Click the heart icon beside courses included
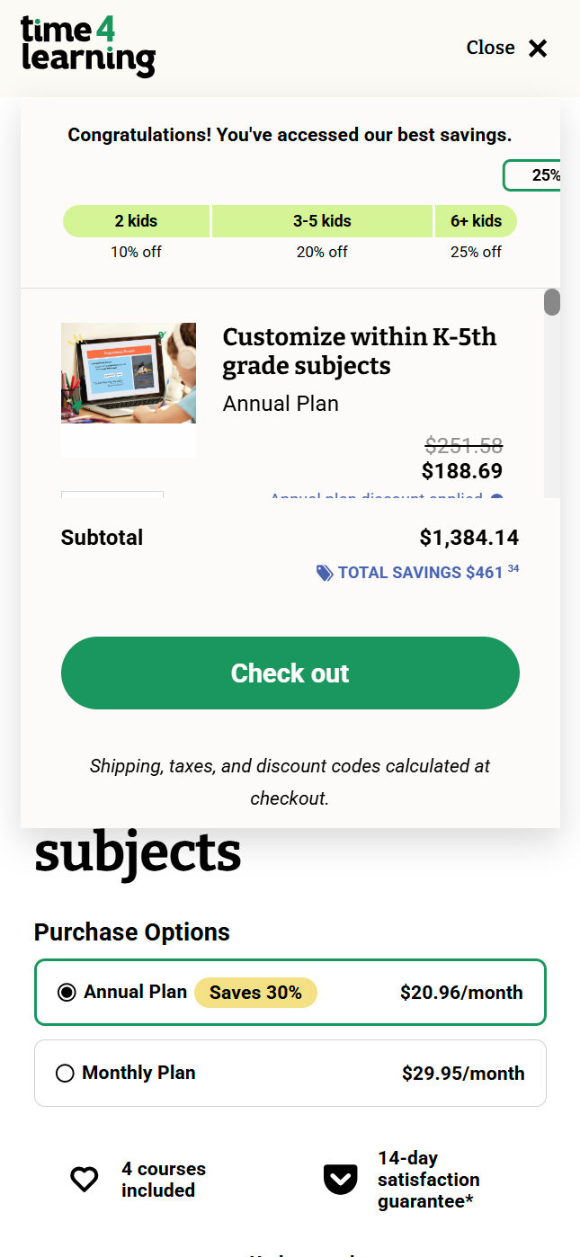This screenshot has width=580, height=1257. tap(85, 1179)
